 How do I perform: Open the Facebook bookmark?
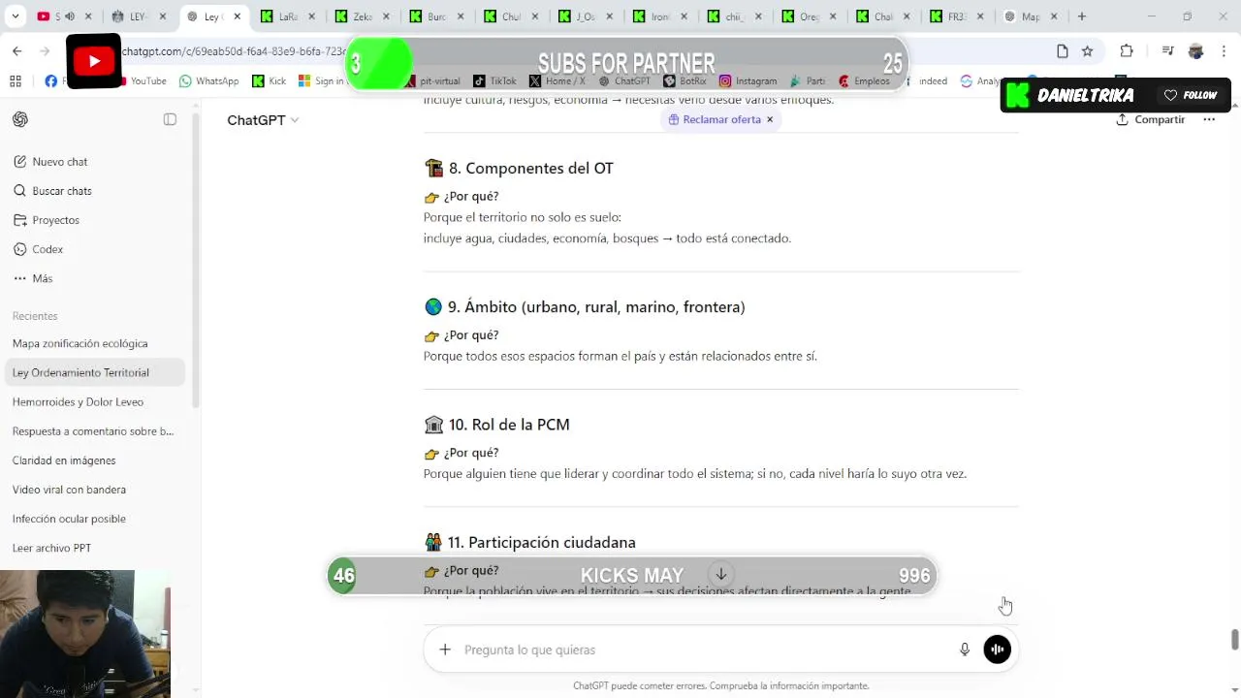pos(54,81)
